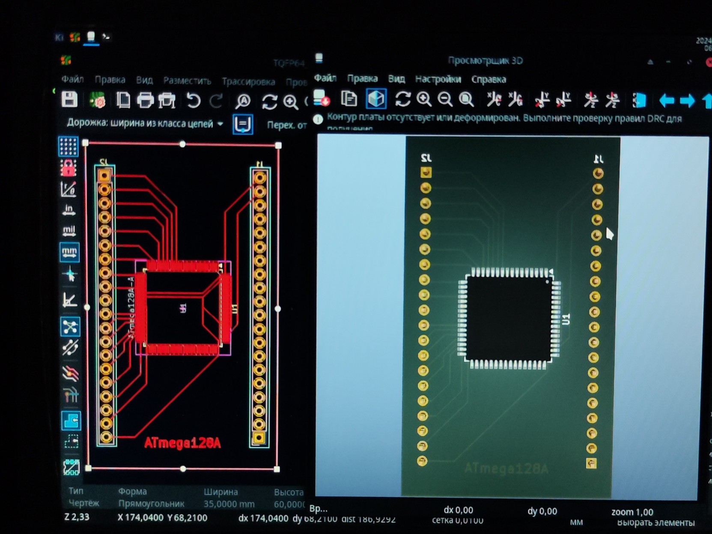Zoom out the 3D viewer
Viewport: 712px width, 534px height.
click(x=445, y=100)
